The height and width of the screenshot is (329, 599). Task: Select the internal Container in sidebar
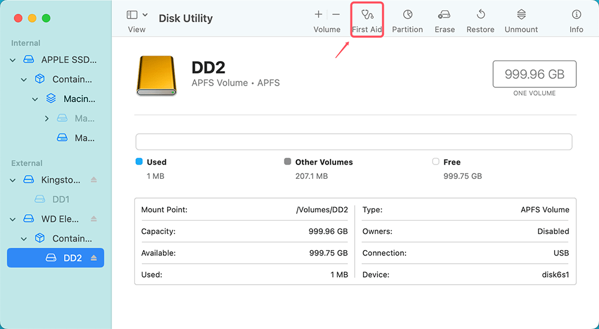pyautogui.click(x=71, y=80)
